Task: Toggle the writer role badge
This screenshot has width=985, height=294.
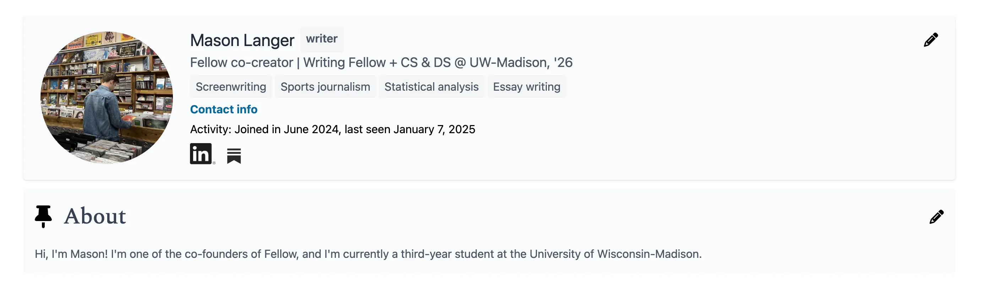Action: pyautogui.click(x=322, y=39)
